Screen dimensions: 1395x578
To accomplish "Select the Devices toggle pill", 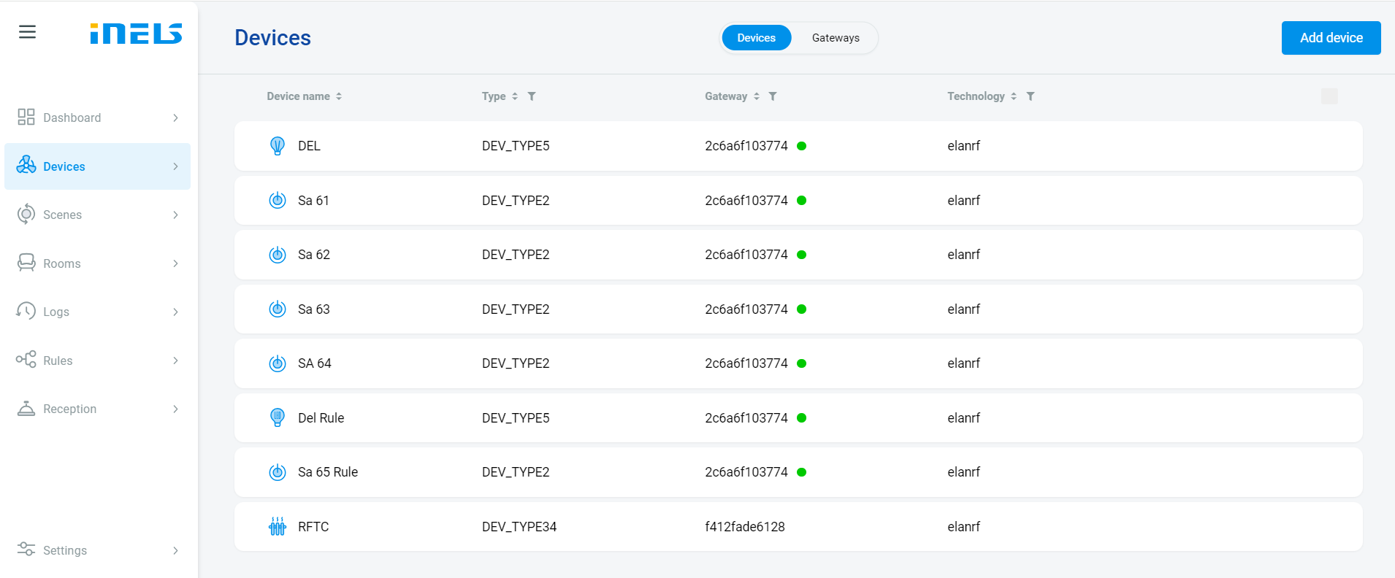I will click(x=756, y=38).
